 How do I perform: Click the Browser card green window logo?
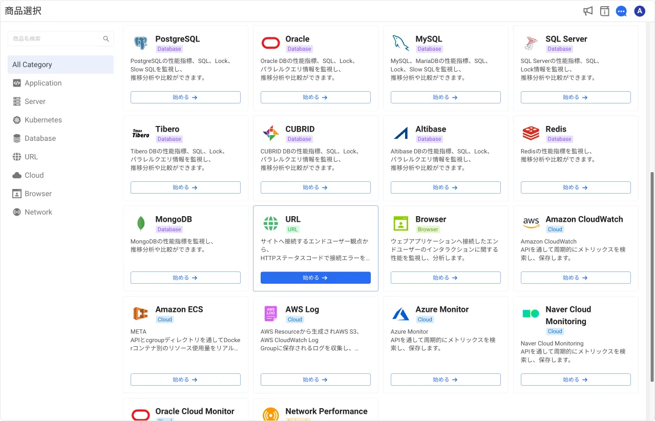pyautogui.click(x=400, y=223)
